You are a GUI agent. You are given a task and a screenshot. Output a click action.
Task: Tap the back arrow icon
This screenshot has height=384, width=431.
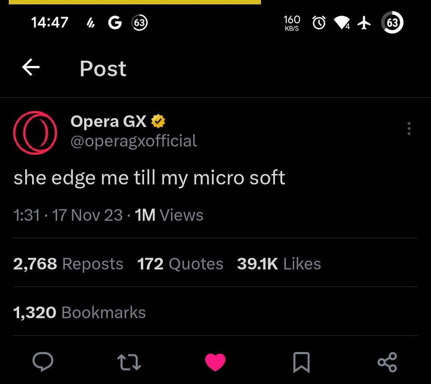coord(31,68)
